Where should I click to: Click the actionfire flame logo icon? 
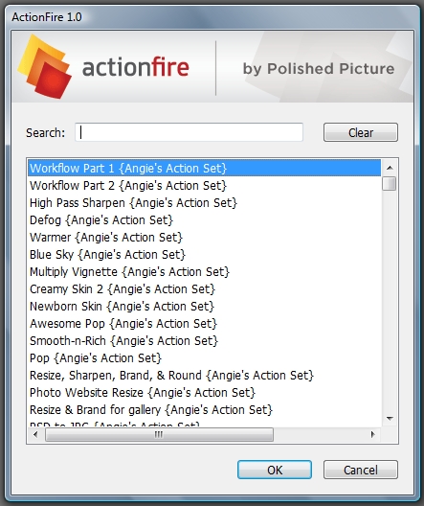point(44,66)
